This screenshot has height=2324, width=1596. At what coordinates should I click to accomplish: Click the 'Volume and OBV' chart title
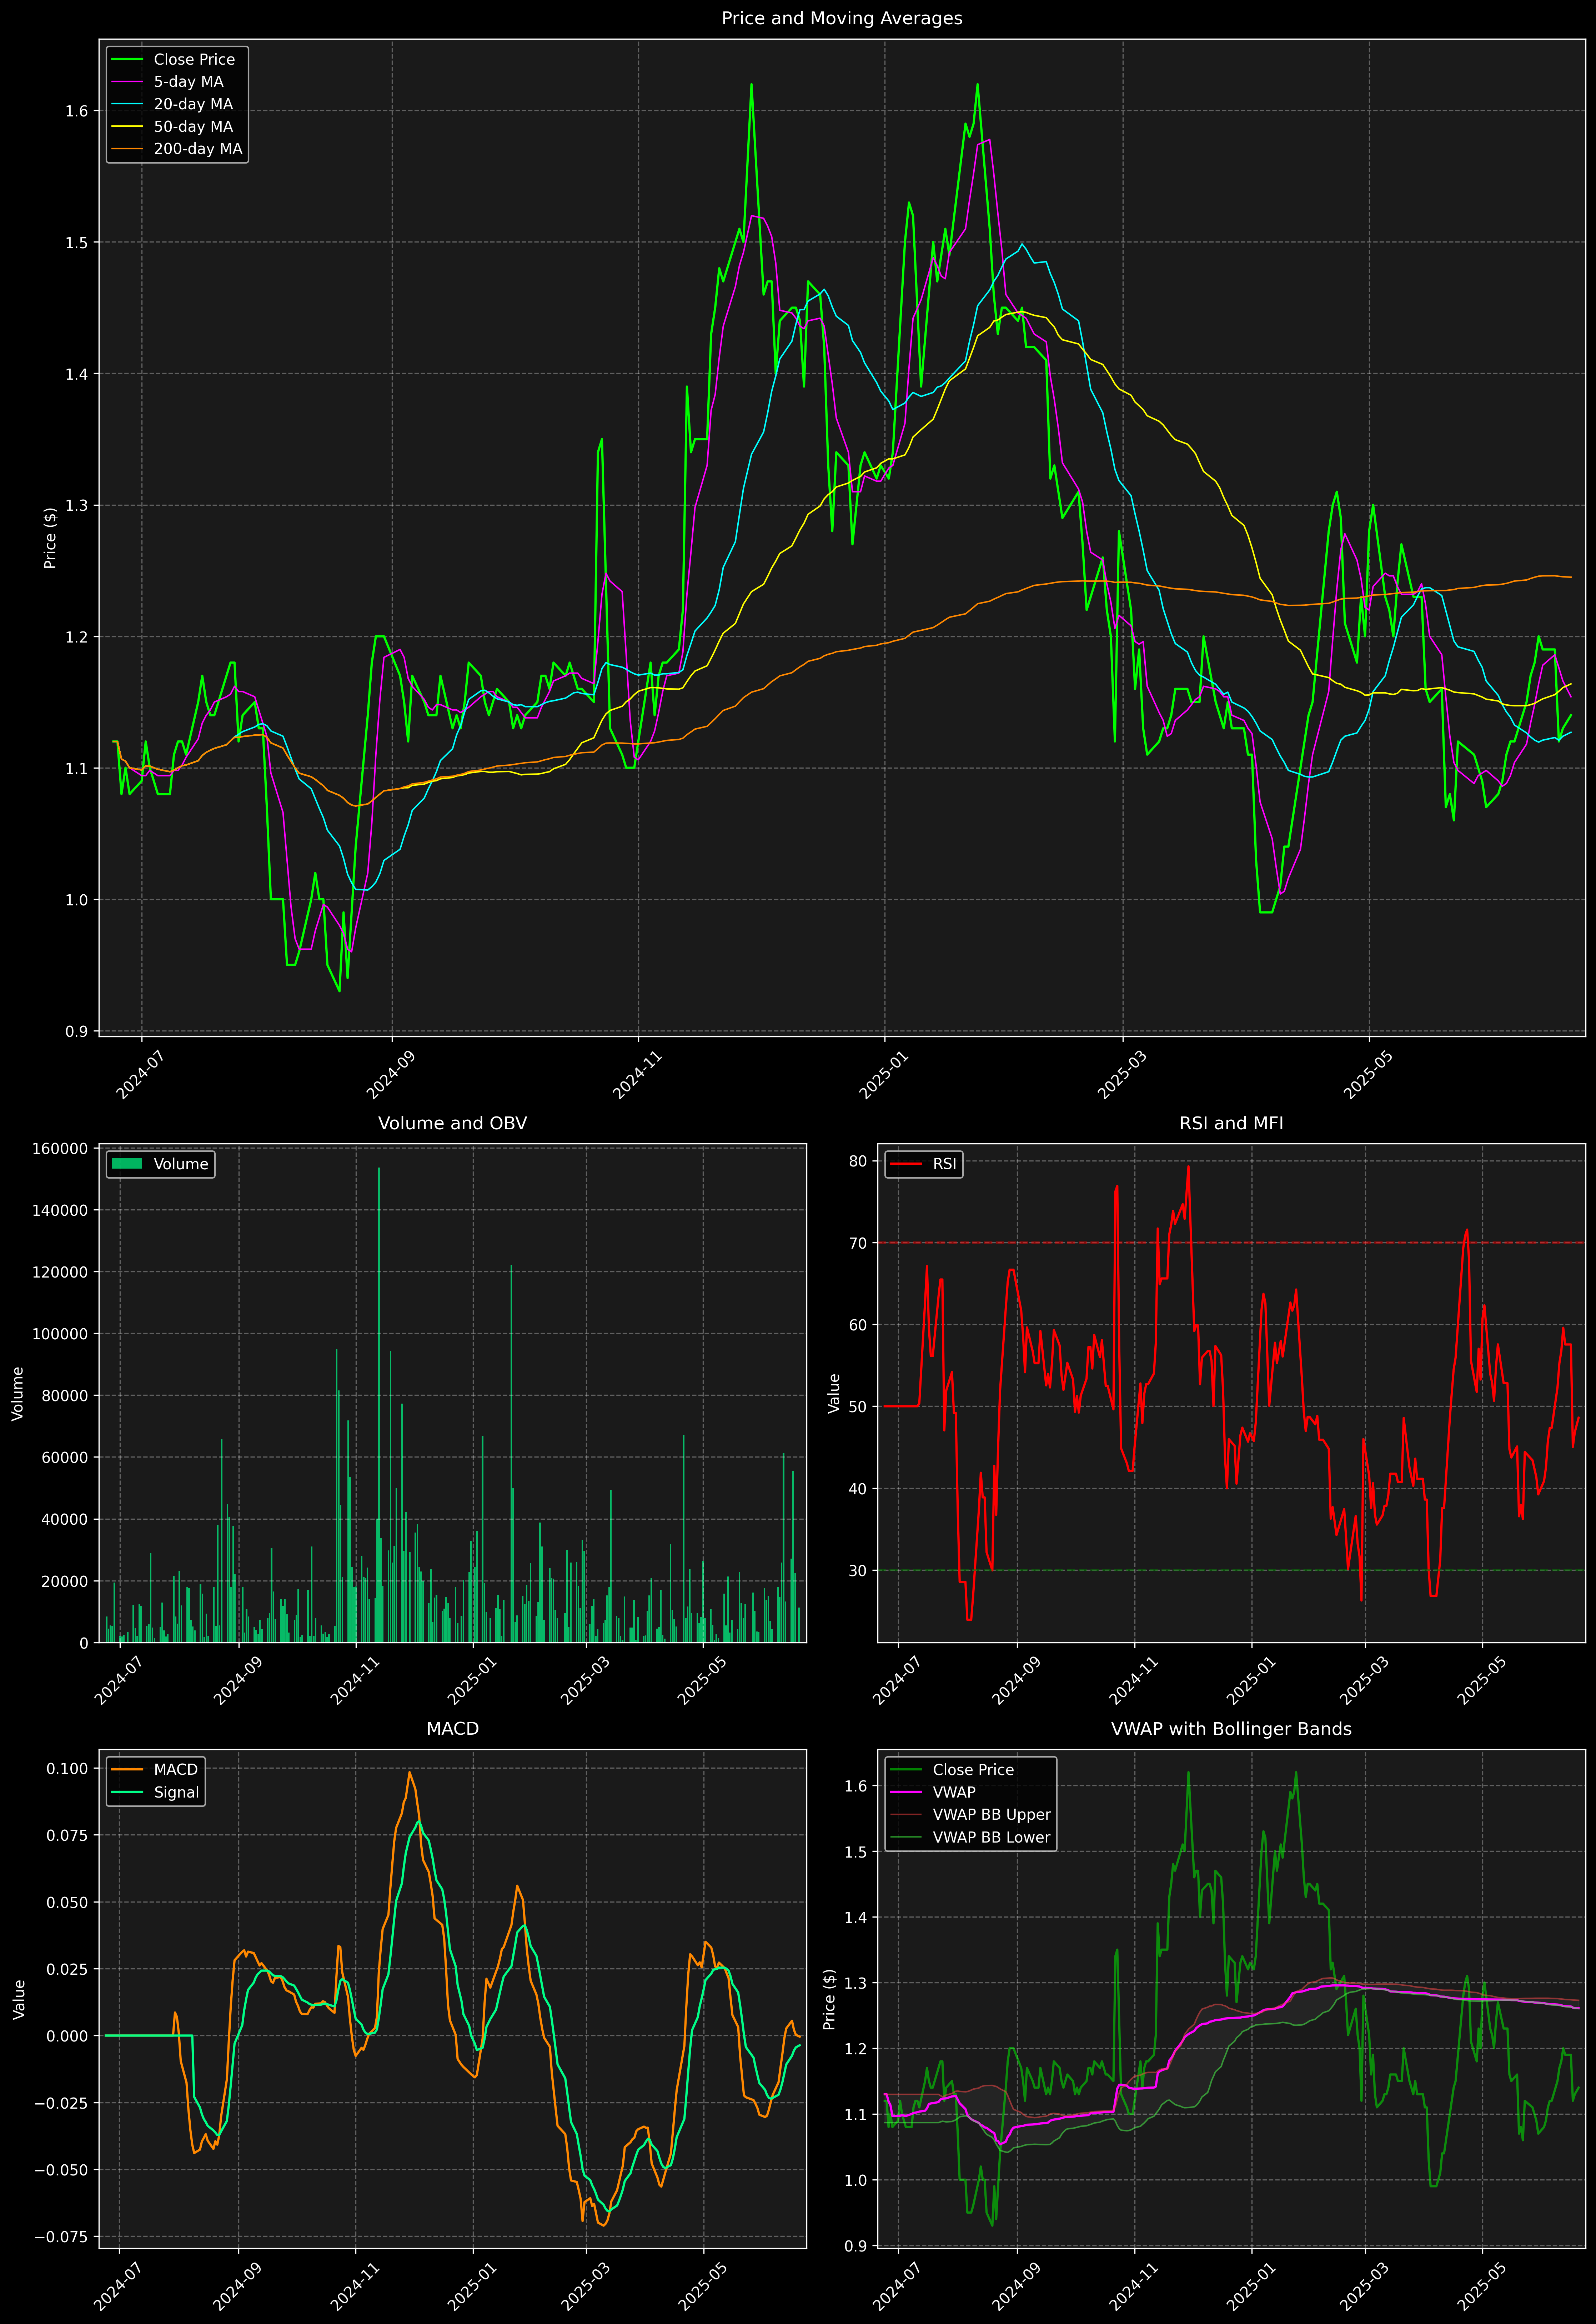pos(452,1123)
